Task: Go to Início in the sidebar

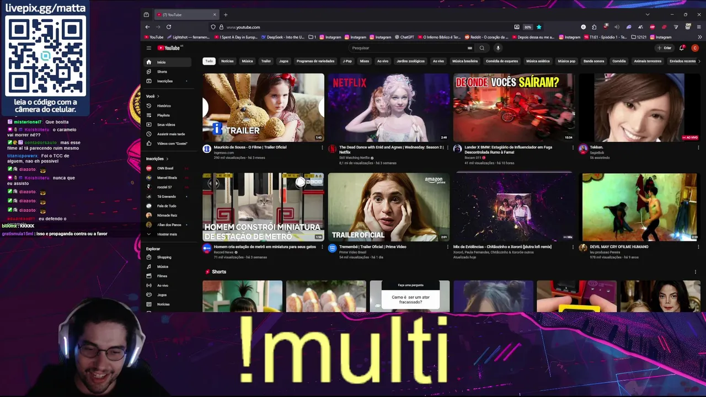Action: pyautogui.click(x=168, y=62)
